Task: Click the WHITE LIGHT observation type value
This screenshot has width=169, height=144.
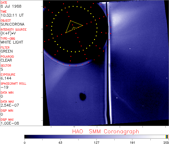Action: click(12, 42)
